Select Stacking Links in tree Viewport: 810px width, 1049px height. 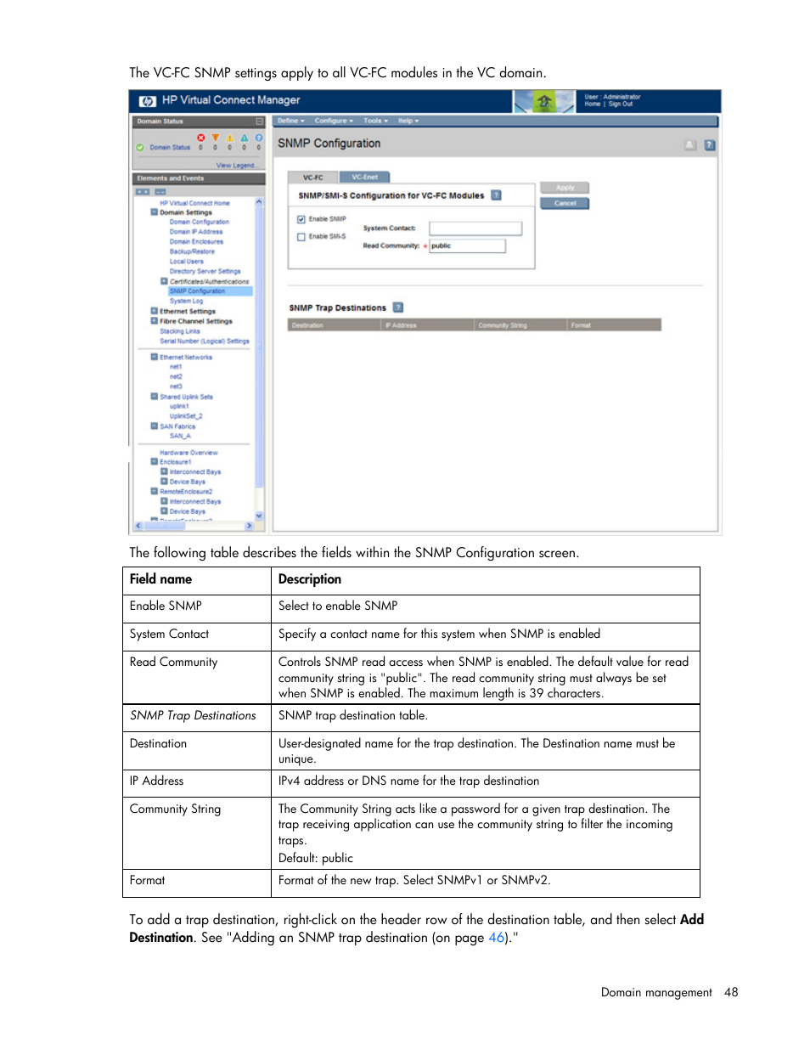(180, 331)
